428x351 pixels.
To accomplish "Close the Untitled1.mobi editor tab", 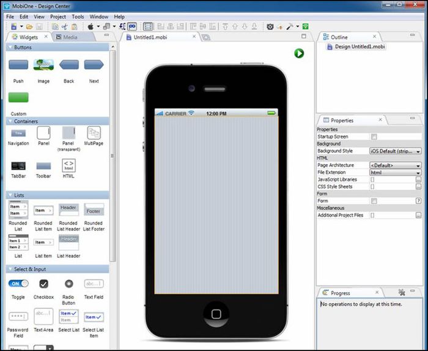I will click(194, 36).
